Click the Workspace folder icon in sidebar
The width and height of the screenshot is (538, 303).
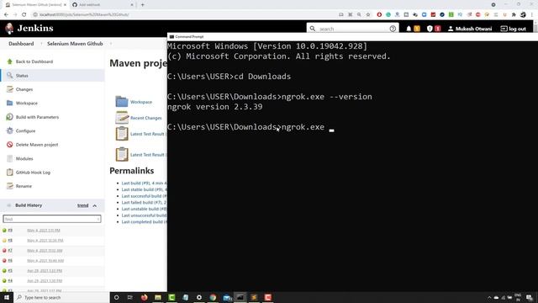pyautogui.click(x=9, y=103)
